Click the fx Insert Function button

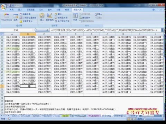pos(47,30)
